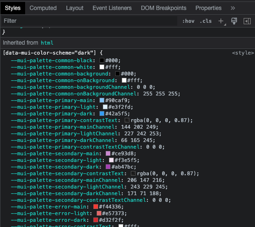Open swatch for --mui-palette-primary-contrastText
This screenshot has width=255, height=227.
tap(127, 120)
